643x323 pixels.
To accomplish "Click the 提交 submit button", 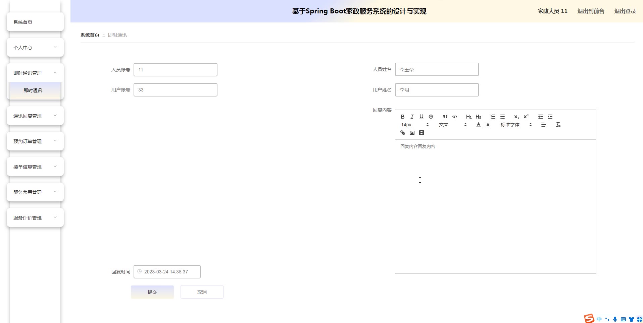I will [x=152, y=292].
